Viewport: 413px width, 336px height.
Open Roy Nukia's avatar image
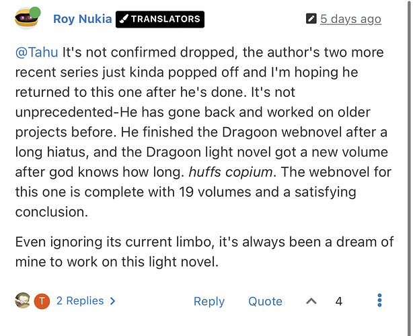(x=26, y=19)
